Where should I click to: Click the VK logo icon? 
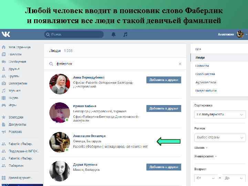pos(6,34)
